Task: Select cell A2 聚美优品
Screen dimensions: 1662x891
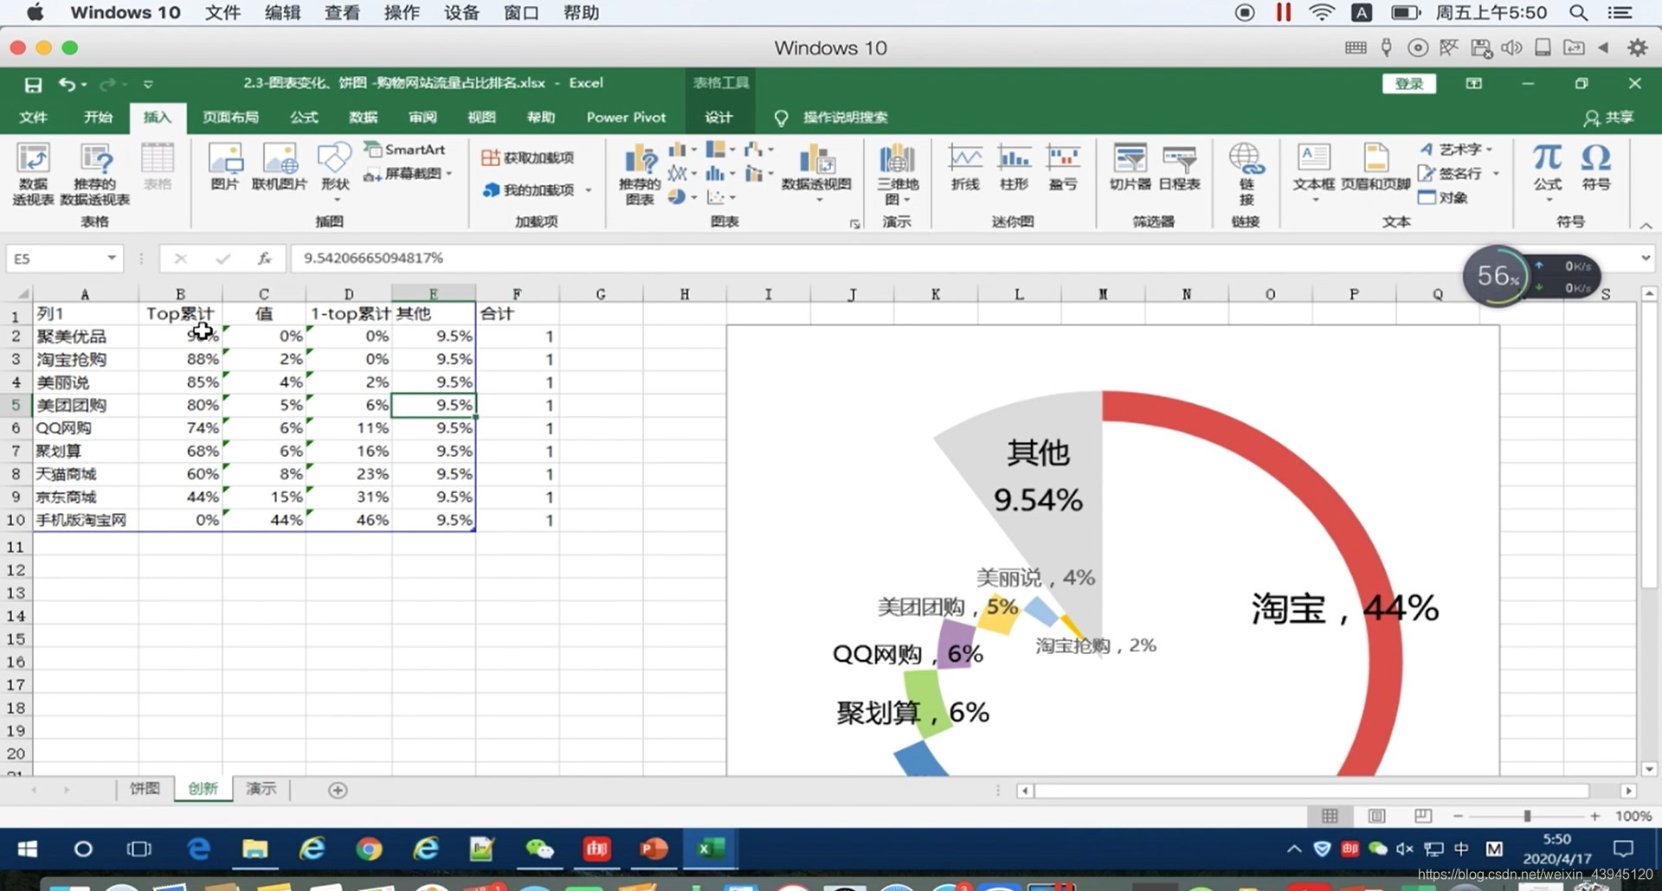Action: 85,337
